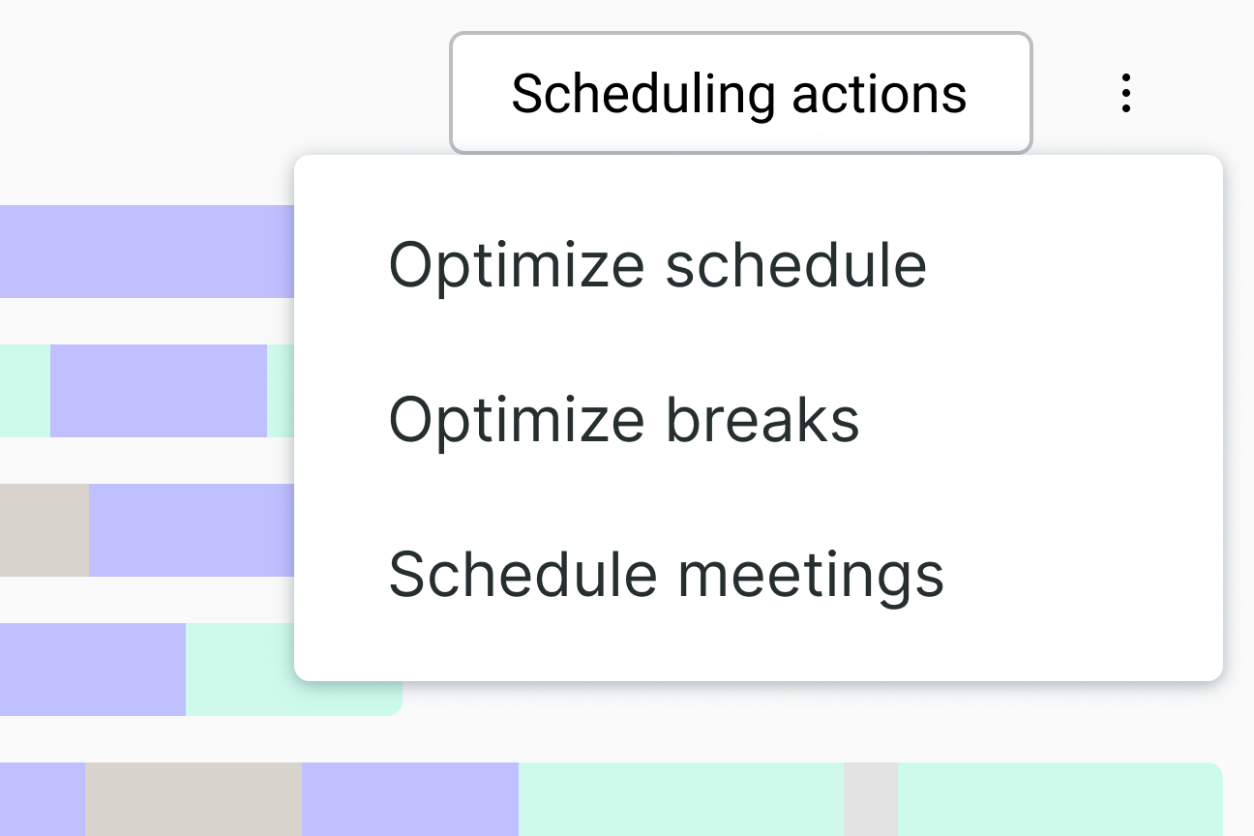Click the purple block in the top schedule row
Image resolution: width=1254 pixels, height=836 pixels.
click(145, 251)
